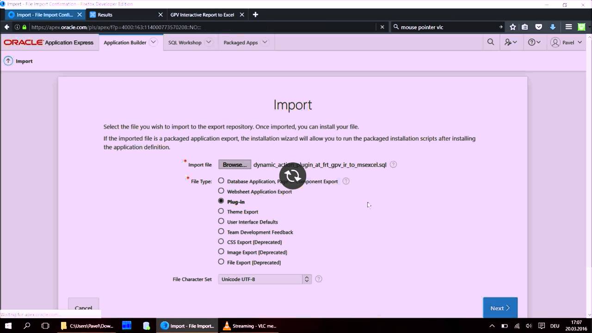Open the APEX search magnifier icon
This screenshot has width=592, height=333.
[491, 42]
